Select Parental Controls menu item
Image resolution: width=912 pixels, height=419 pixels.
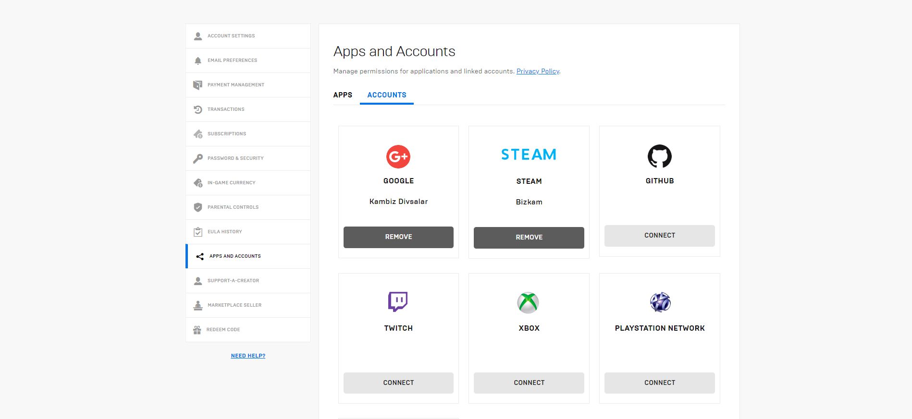click(x=248, y=207)
